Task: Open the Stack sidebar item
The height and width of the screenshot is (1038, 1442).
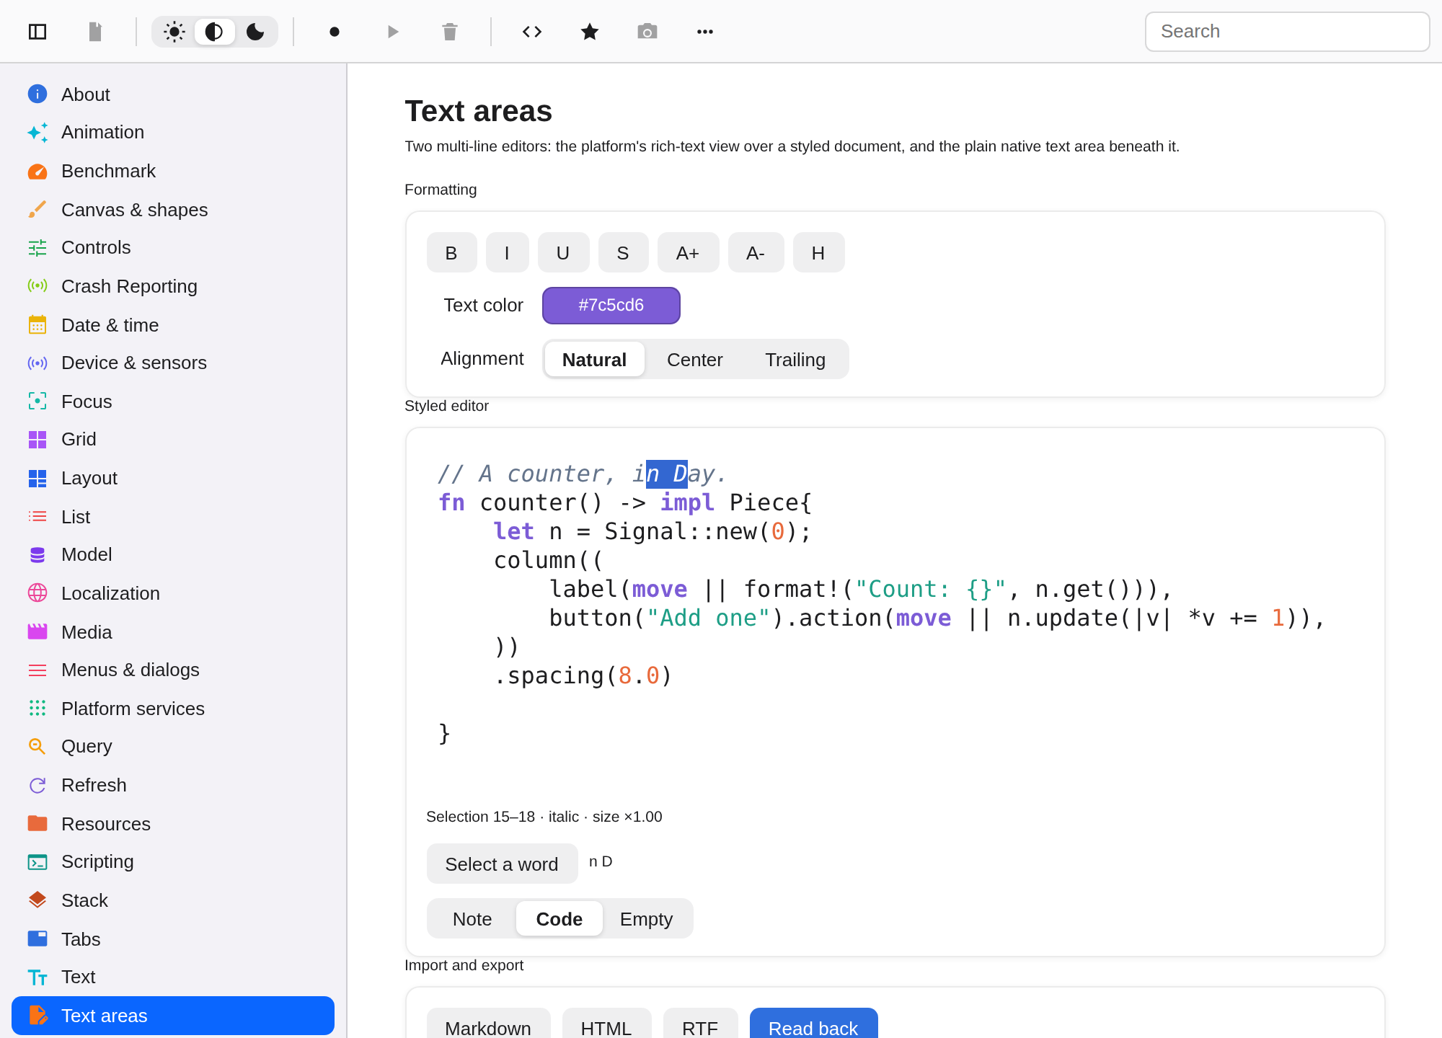Action: [173, 900]
